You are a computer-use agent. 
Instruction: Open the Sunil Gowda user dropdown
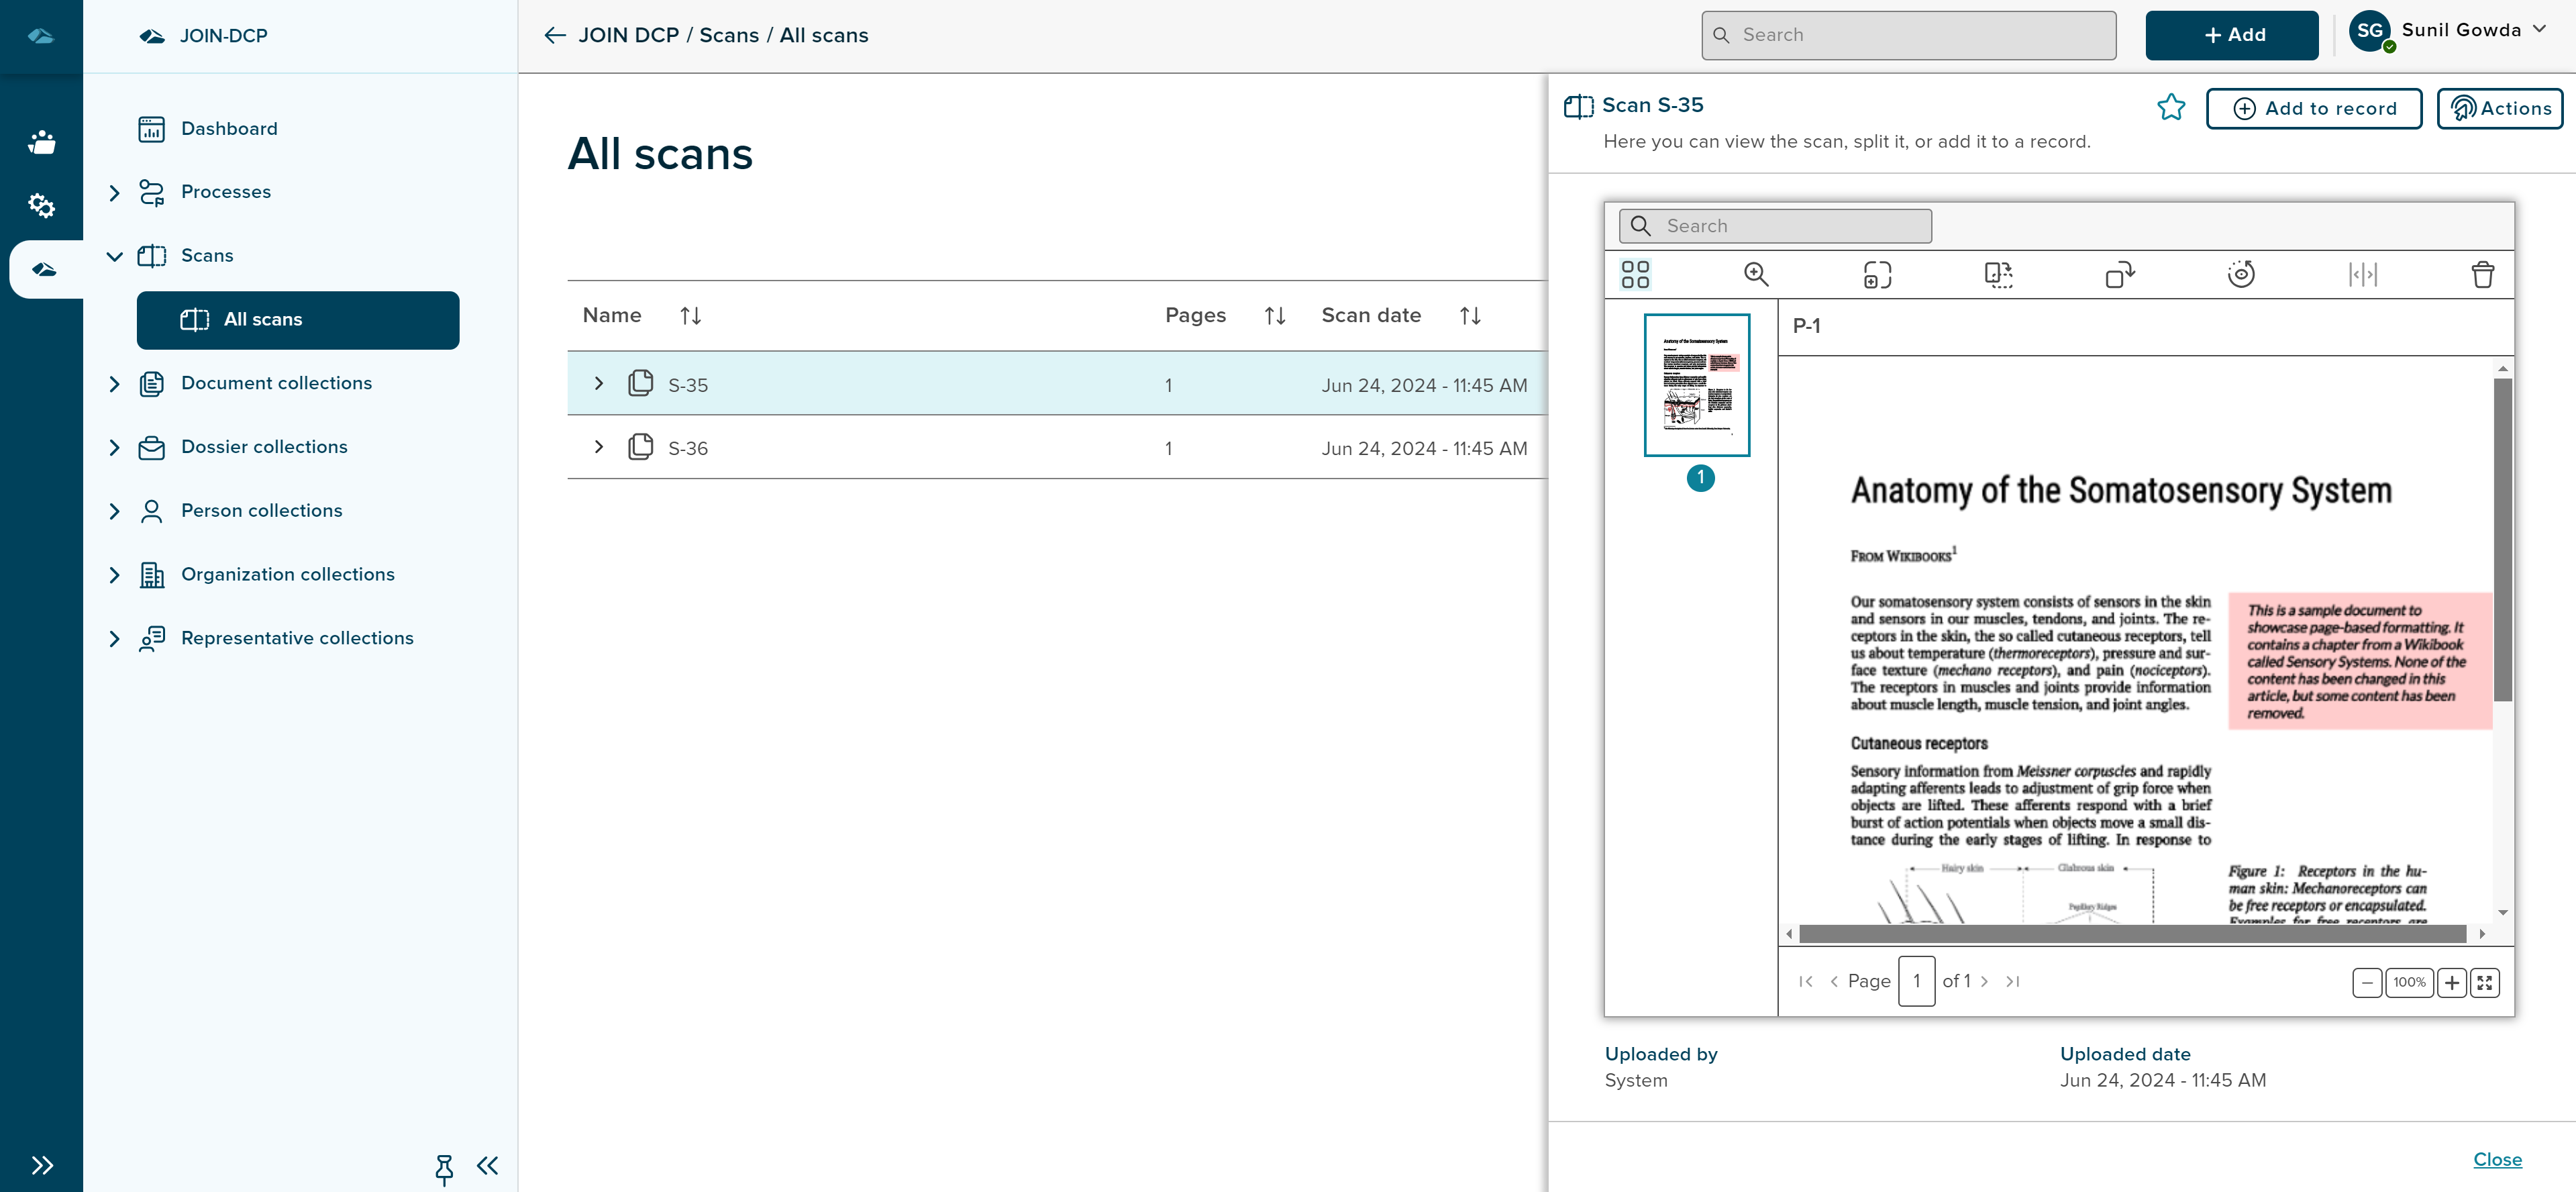click(2539, 30)
